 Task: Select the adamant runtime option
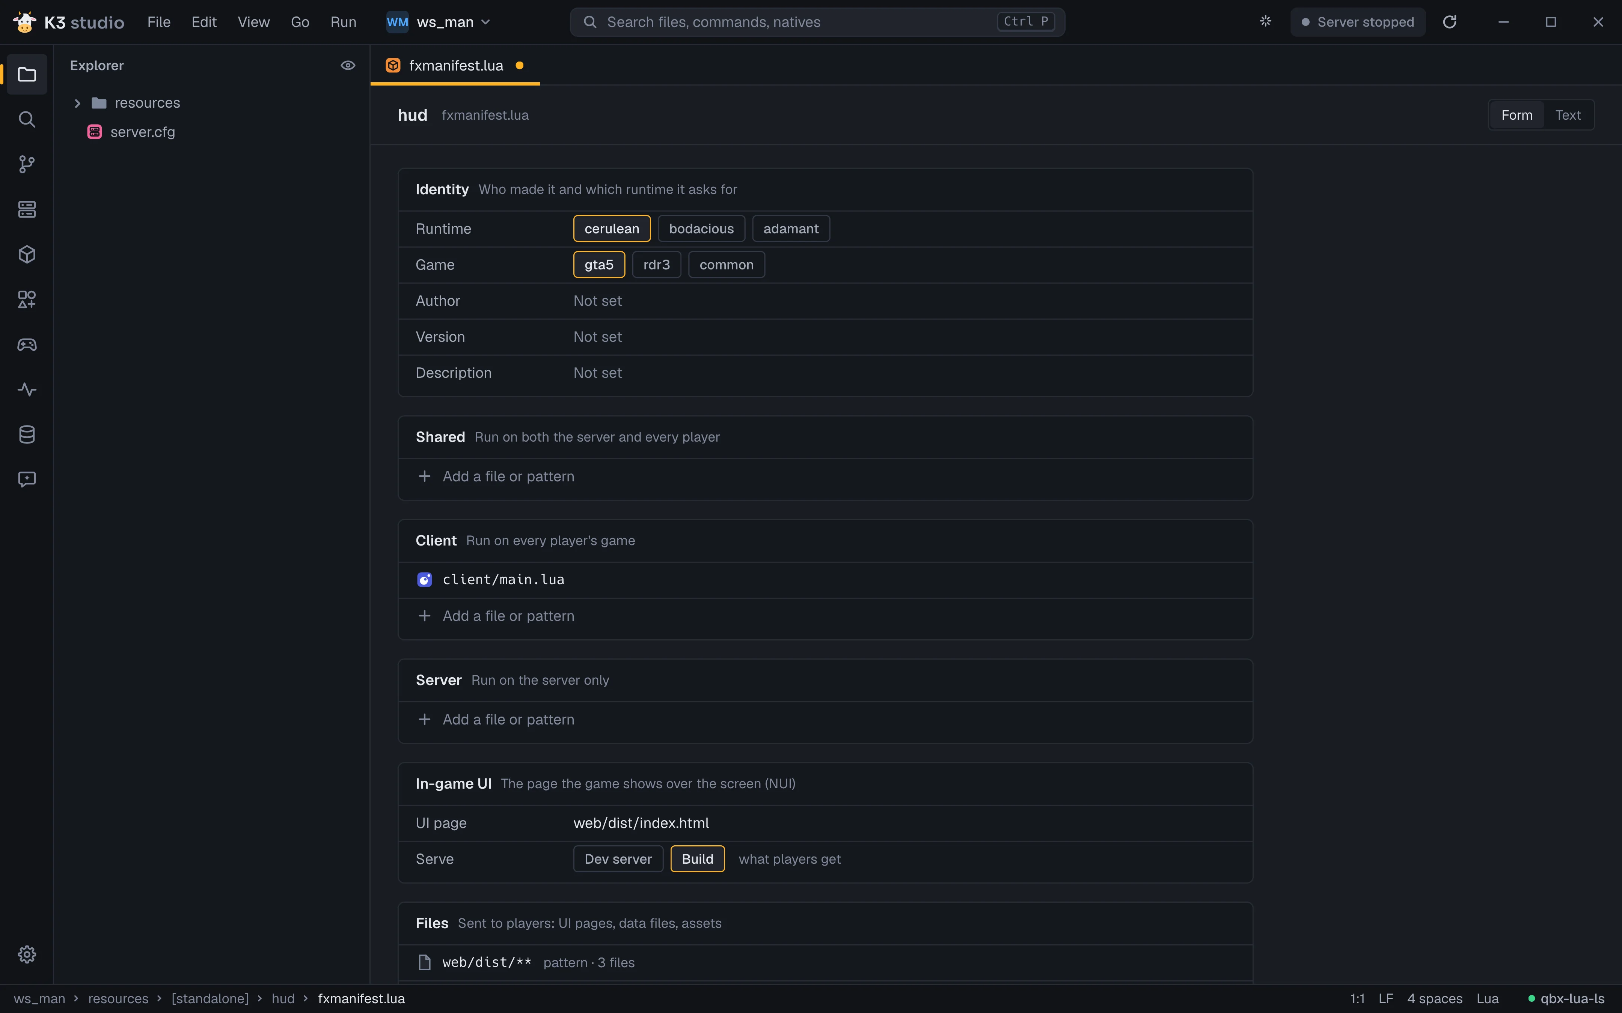coord(791,228)
